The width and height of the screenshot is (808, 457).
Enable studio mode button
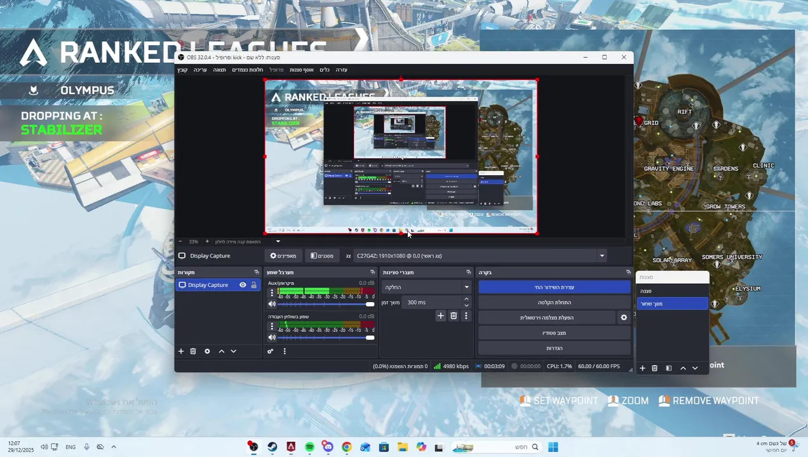click(555, 333)
